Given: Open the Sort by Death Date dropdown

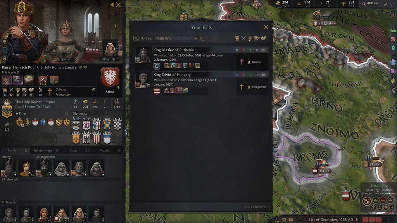Looking at the screenshot, I should tap(176, 38).
